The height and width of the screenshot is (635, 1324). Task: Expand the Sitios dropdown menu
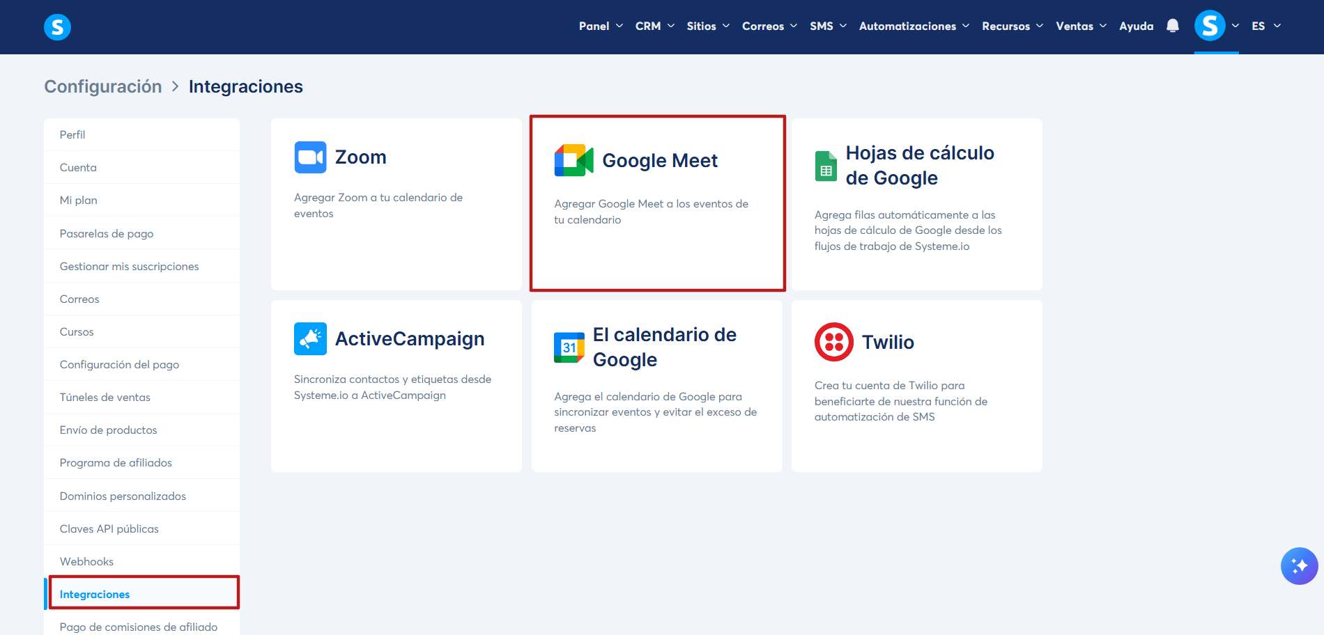coord(708,26)
